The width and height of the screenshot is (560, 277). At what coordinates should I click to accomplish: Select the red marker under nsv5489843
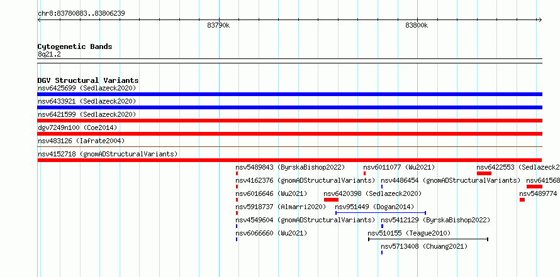(237, 173)
